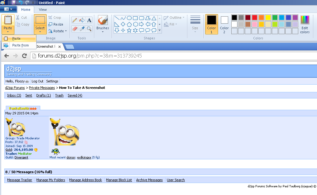Choose the Line shape
Viewport: 317px width, 195px height.
(117, 18)
